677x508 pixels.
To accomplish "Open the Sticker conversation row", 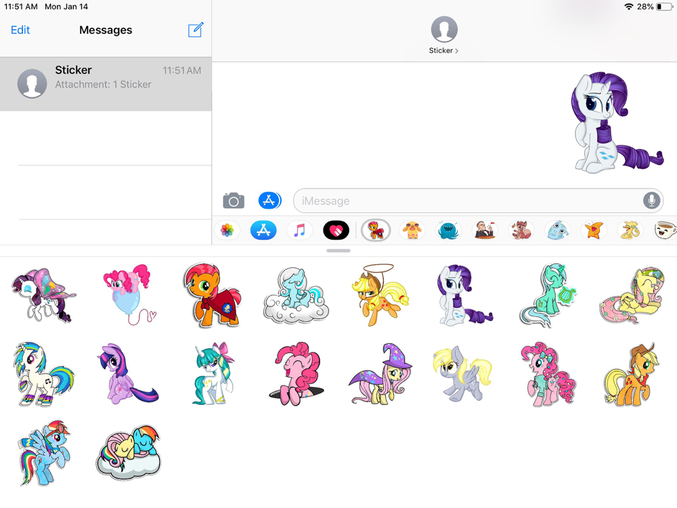I will tap(106, 84).
